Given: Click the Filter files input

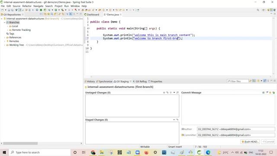Looking at the screenshot, I should [x=238, y=81].
